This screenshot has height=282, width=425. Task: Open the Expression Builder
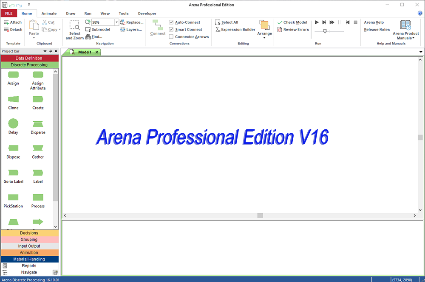pos(238,30)
